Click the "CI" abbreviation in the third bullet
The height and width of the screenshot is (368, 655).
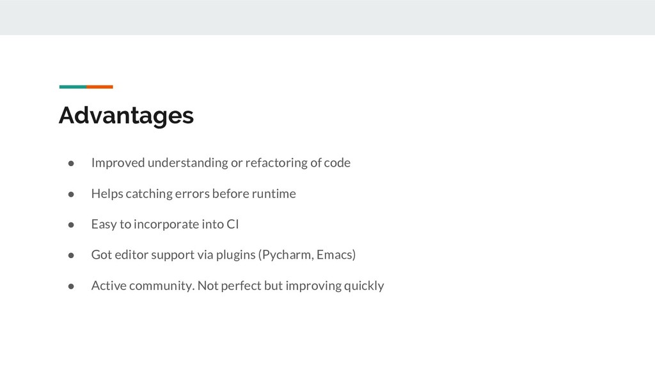pyautogui.click(x=232, y=224)
